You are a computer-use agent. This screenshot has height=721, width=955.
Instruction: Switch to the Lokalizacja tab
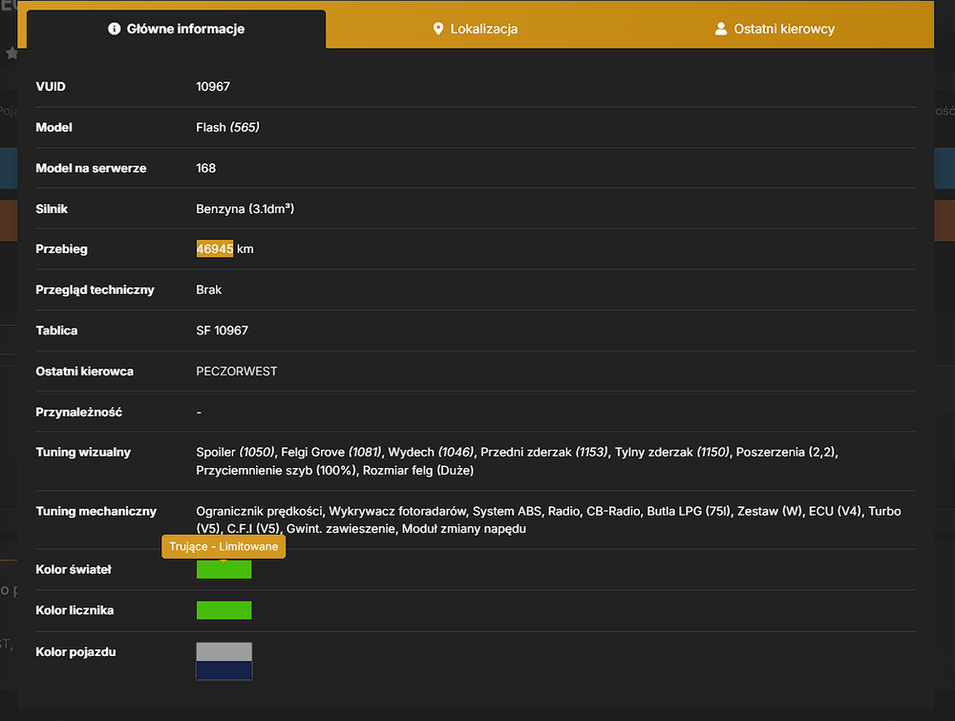point(475,29)
